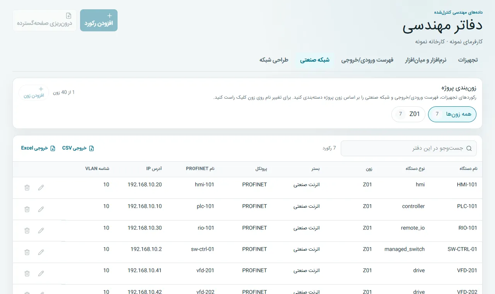
Task: Edit the RIO-101 row pencil icon
Action: (x=41, y=231)
